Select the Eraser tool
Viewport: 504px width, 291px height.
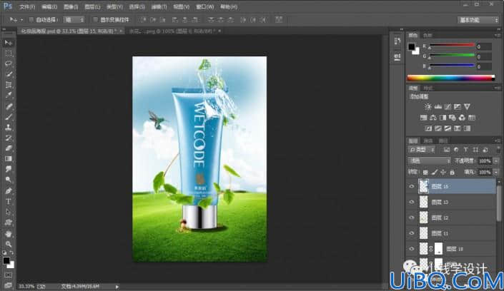point(9,148)
